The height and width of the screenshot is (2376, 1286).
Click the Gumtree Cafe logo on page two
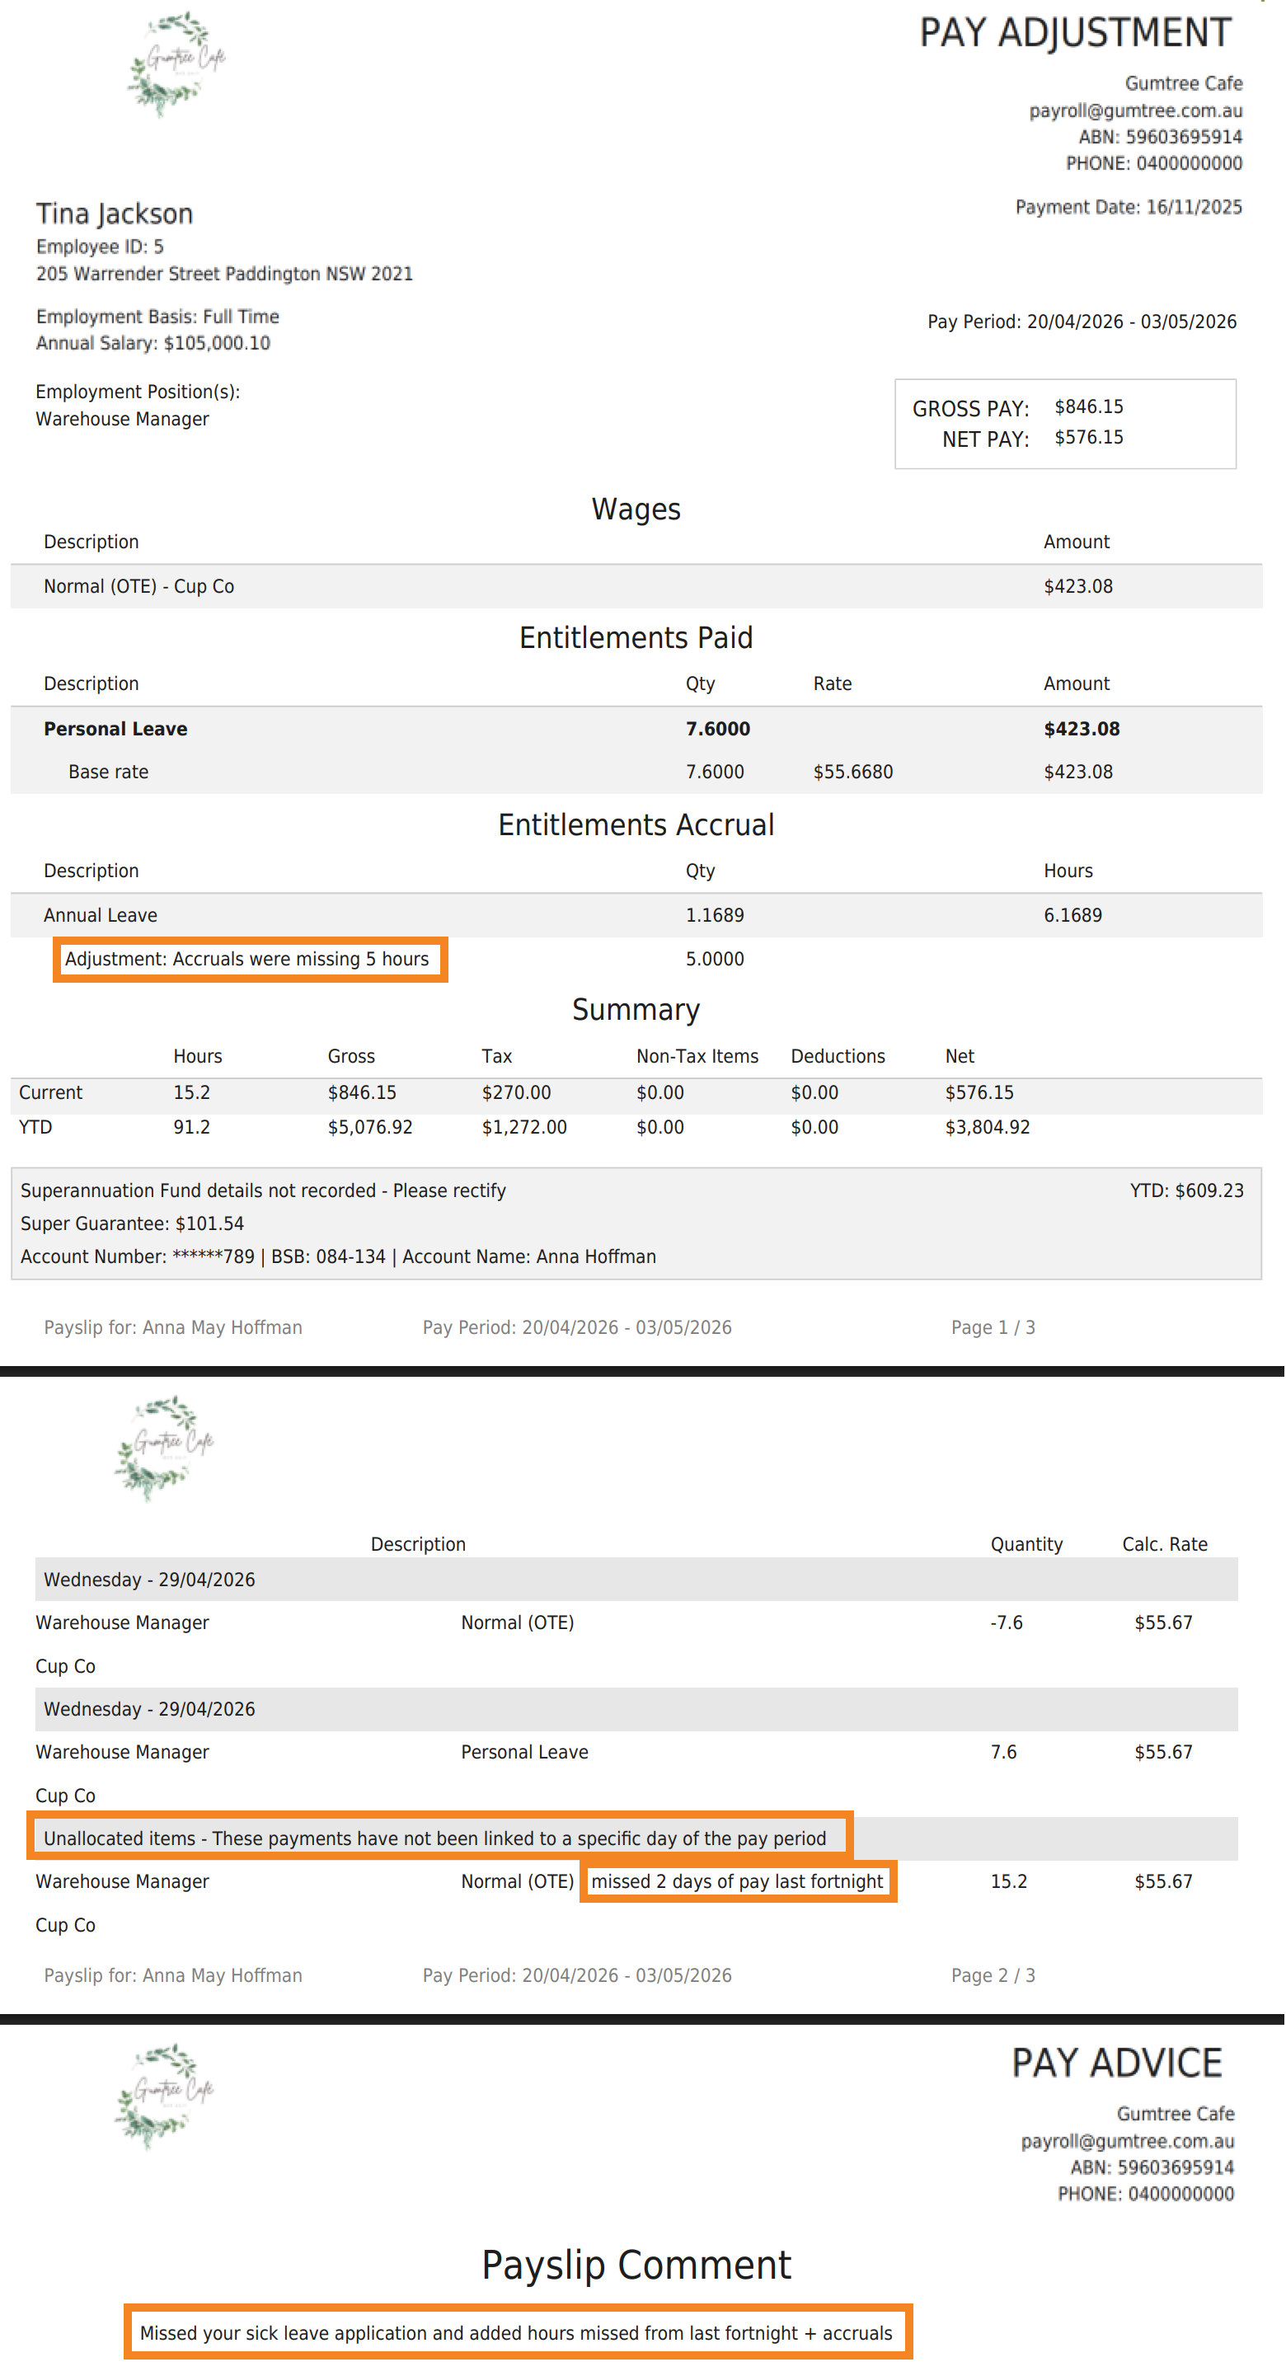(164, 1447)
